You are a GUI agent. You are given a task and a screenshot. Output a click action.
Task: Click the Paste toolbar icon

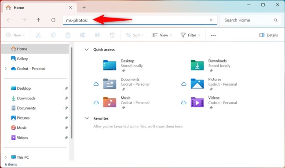[x=68, y=35]
